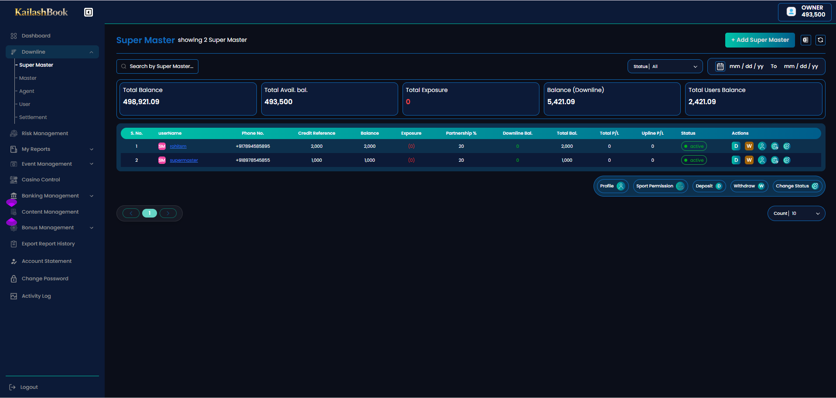The width and height of the screenshot is (836, 398).
Task: Go to the next page arrow
Action: pos(168,213)
